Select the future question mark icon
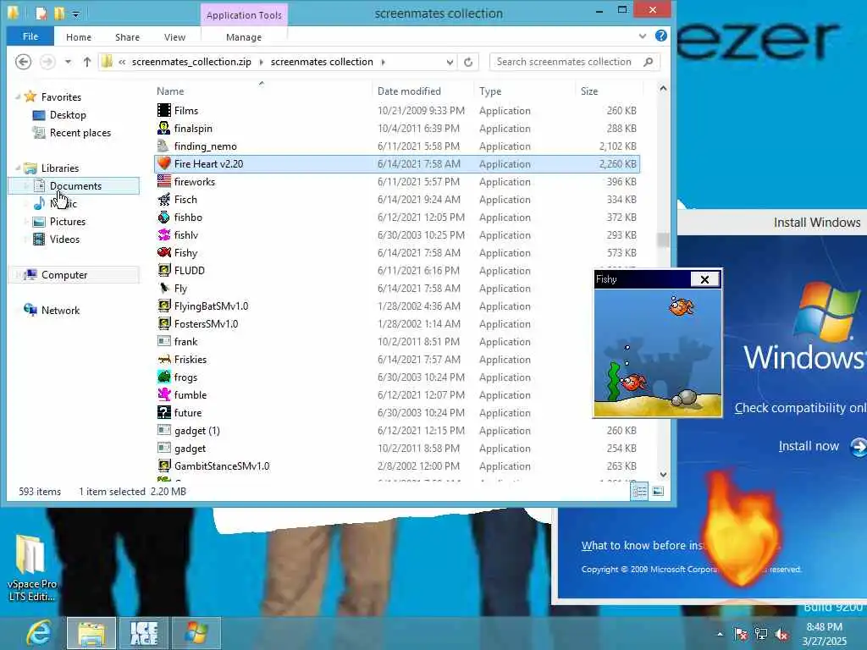 point(163,412)
